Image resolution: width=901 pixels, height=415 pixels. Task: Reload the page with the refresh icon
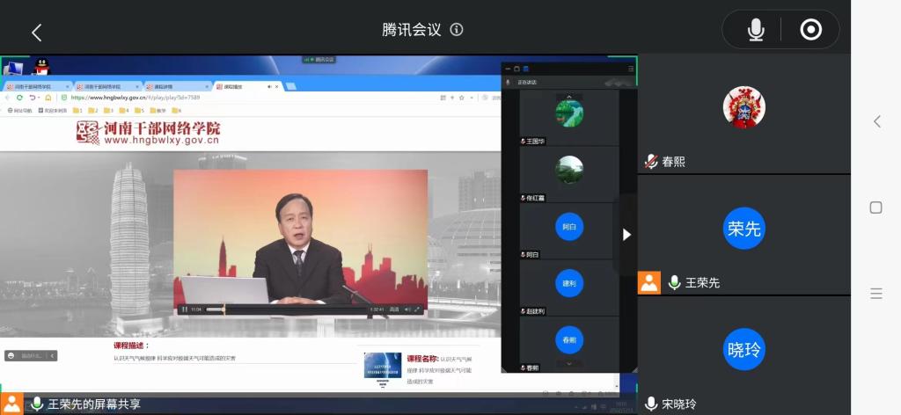point(20,98)
